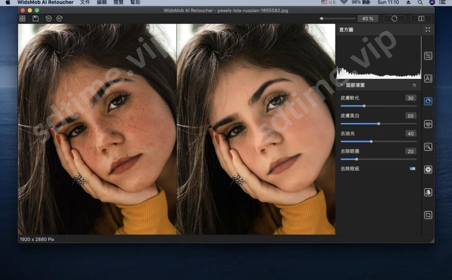Screen dimensions: 452x280
Task: Open the 文件 menu
Action: click(85, 3)
